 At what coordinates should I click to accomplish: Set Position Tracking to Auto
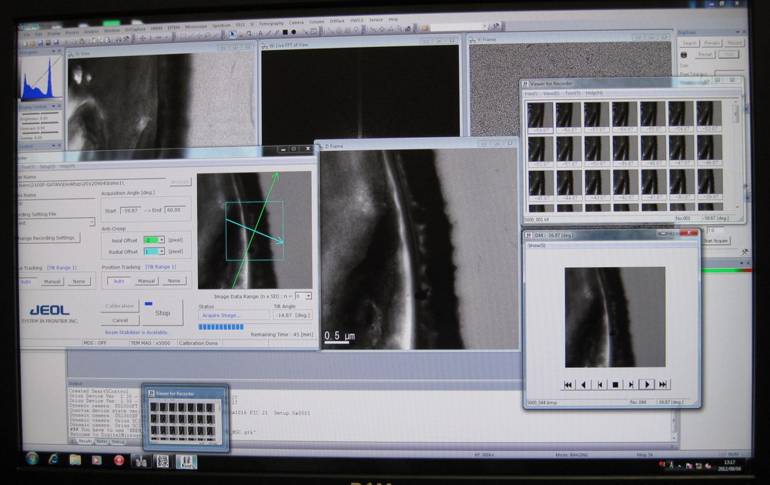(119, 281)
